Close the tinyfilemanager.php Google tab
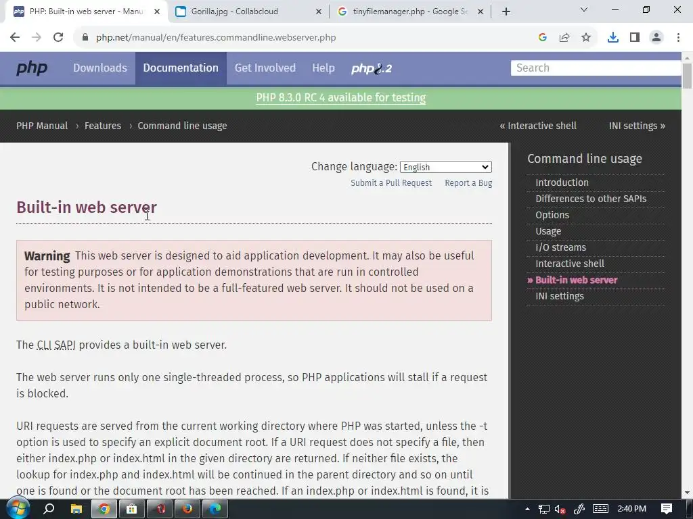 click(x=480, y=12)
